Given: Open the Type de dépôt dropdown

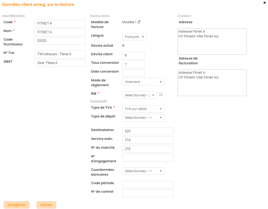Looking at the screenshot, I should tap(143, 118).
